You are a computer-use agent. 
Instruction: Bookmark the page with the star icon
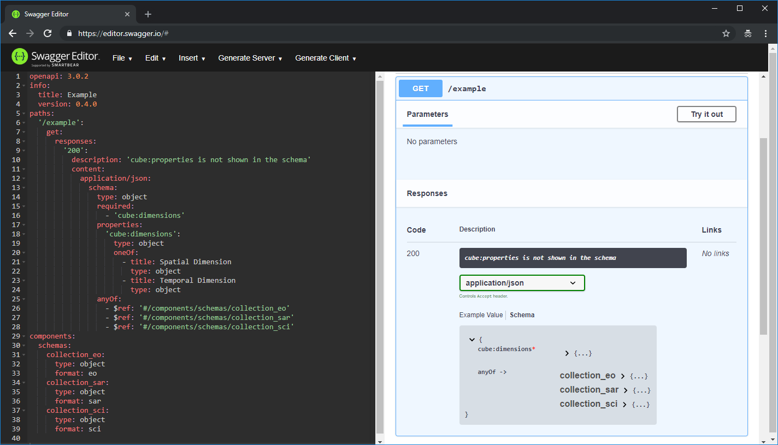726,33
